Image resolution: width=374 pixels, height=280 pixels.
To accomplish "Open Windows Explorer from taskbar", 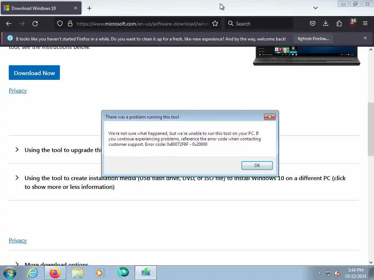I will [78, 273].
